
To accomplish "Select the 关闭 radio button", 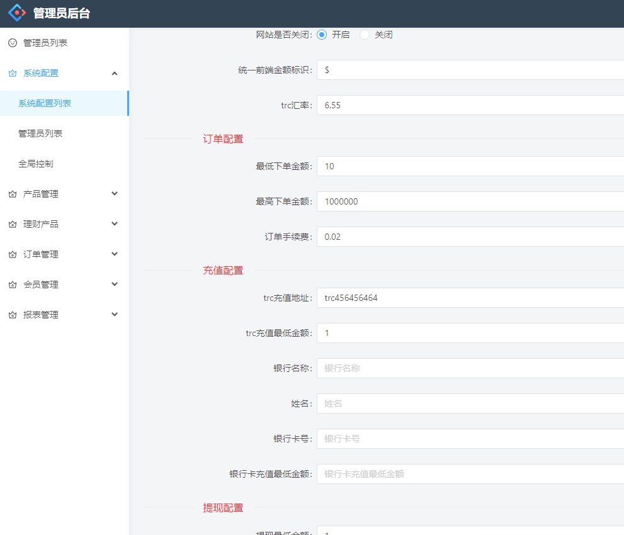I will [364, 35].
